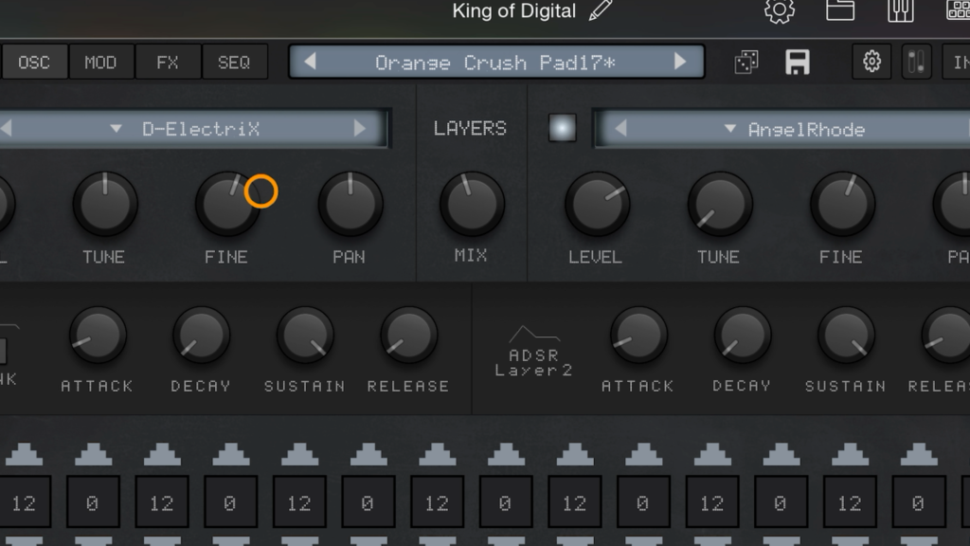Switch to the FX tab

pyautogui.click(x=167, y=63)
